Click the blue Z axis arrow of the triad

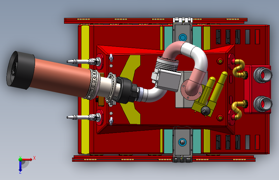click(20, 167)
